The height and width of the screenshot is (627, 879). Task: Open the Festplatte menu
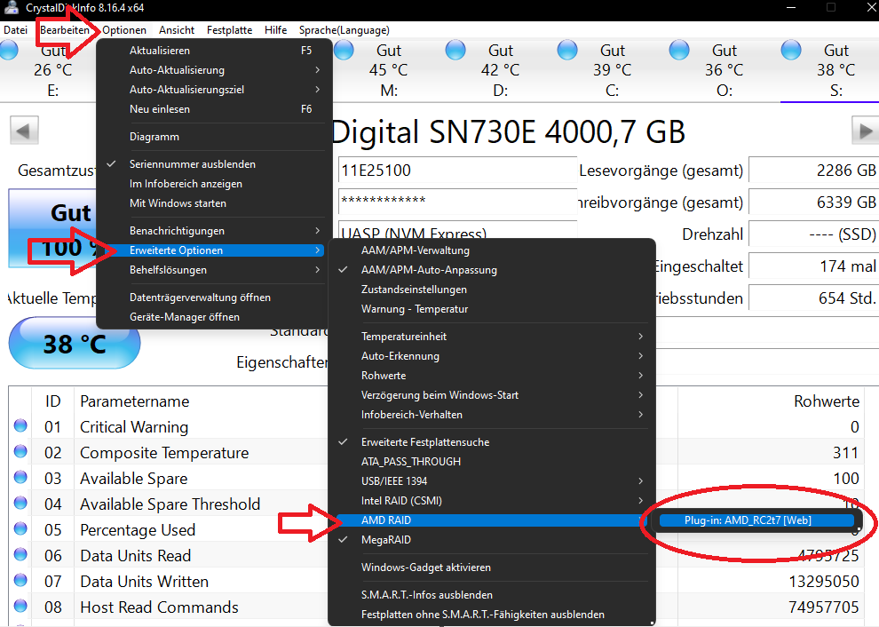[229, 30]
